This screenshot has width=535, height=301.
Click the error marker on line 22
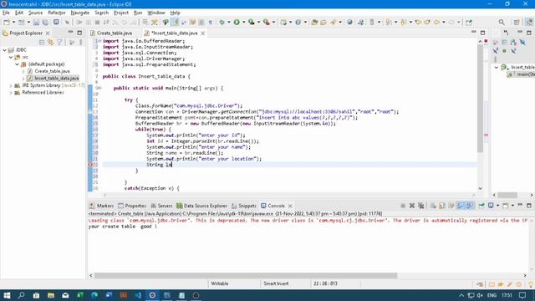[x=90, y=165]
